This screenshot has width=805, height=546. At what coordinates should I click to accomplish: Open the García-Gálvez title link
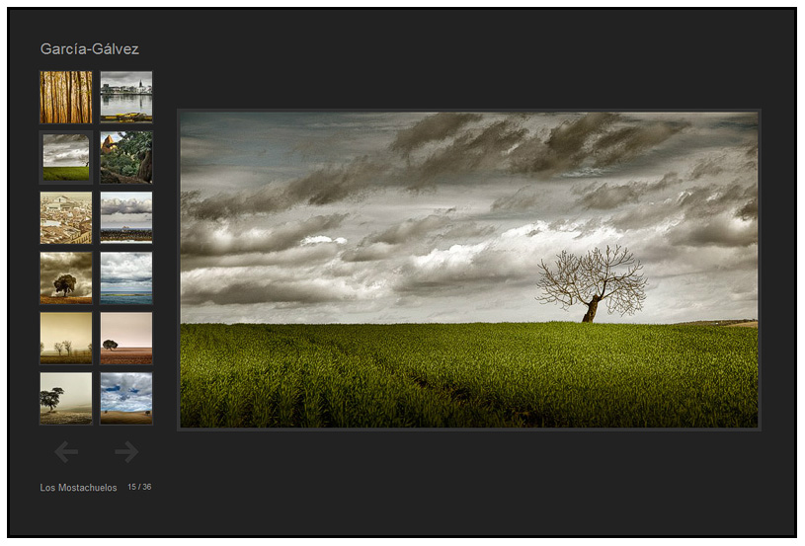click(x=90, y=49)
